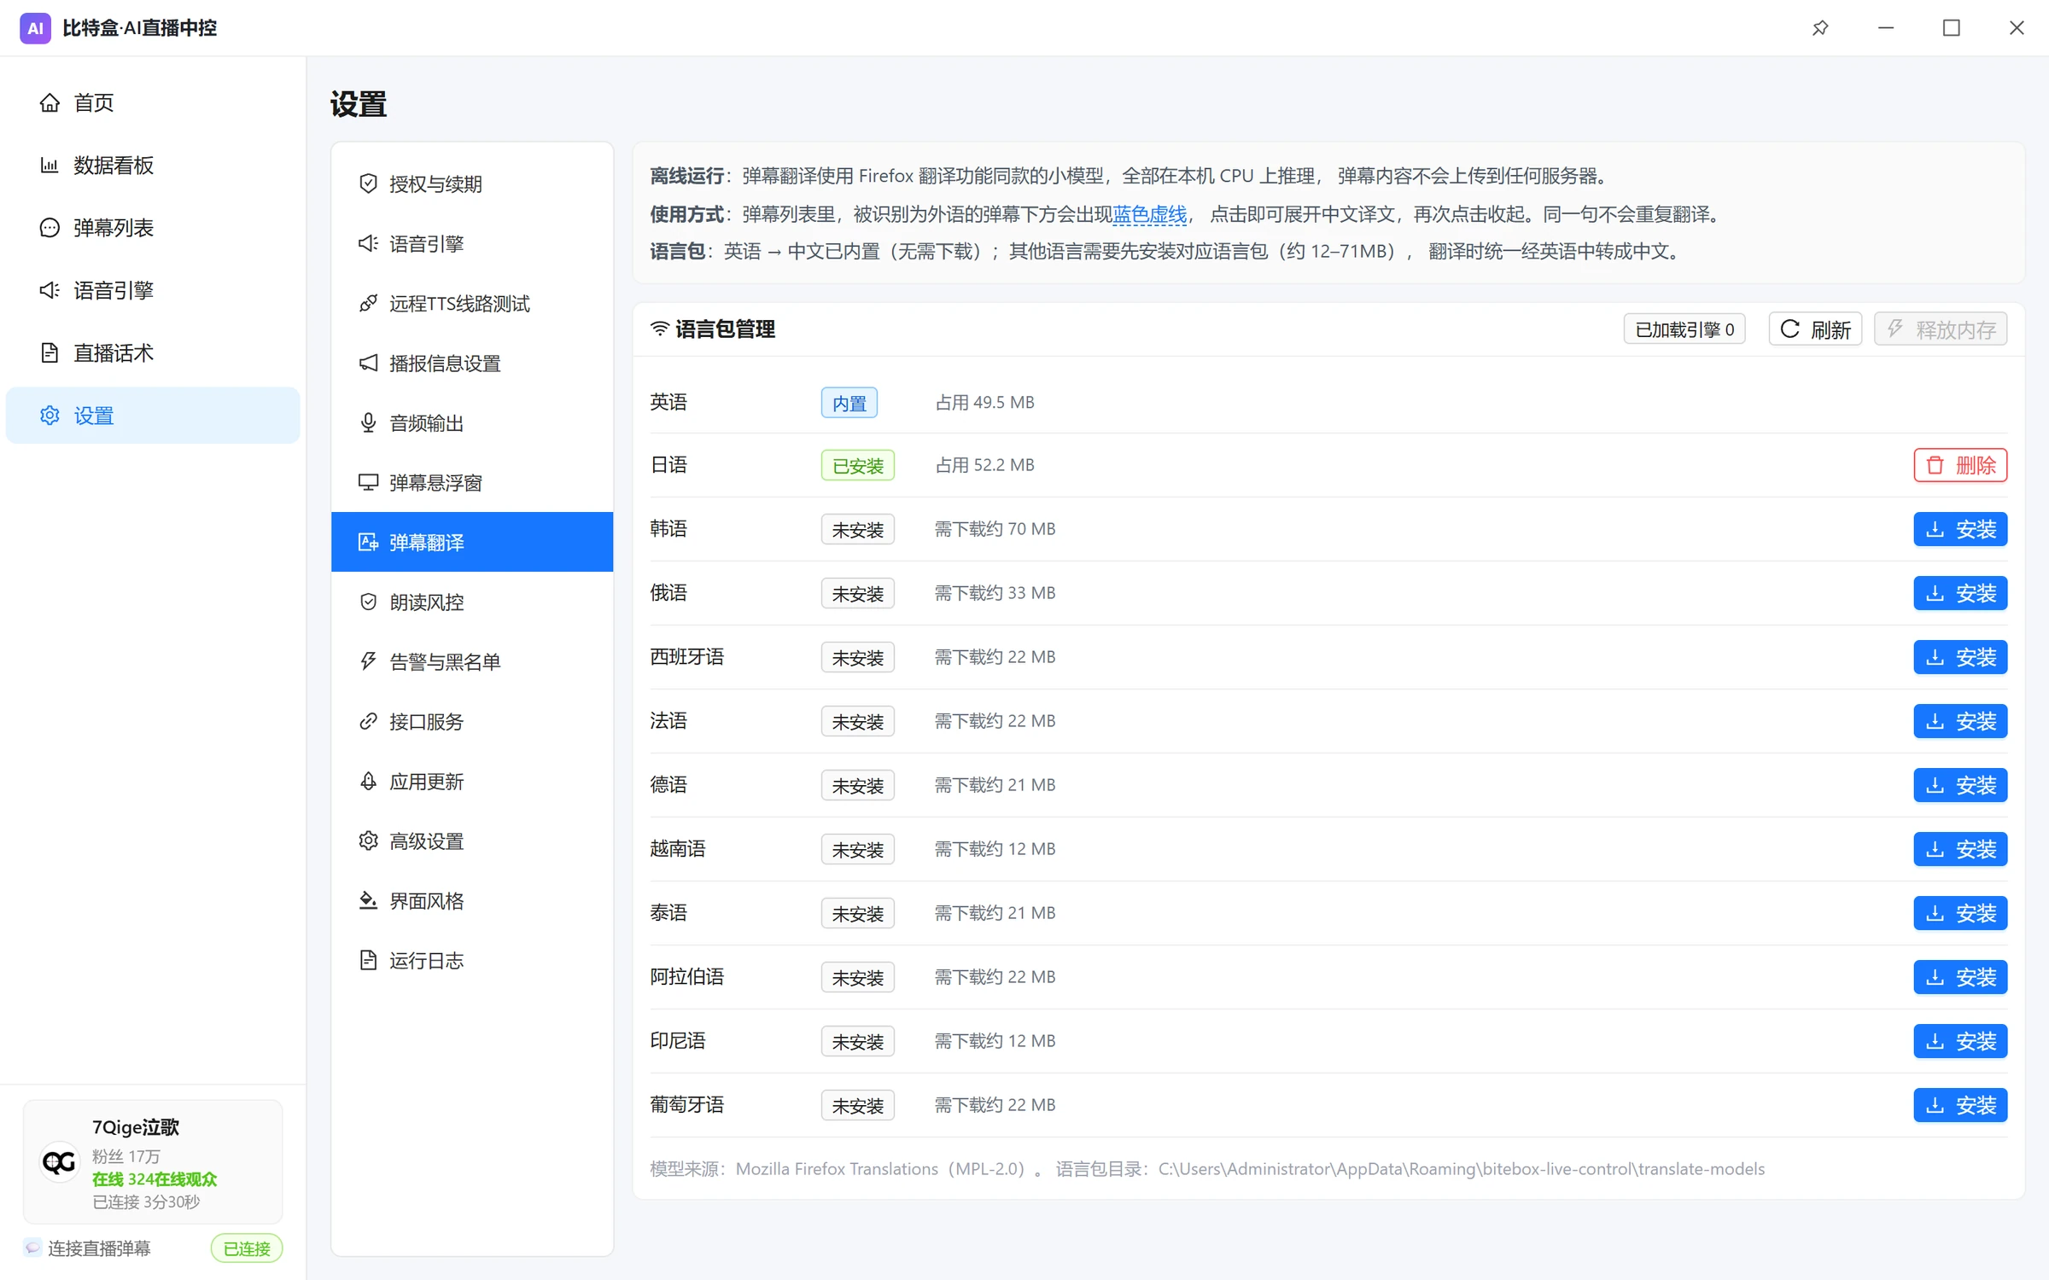Install the 韩语 language pack
The height and width of the screenshot is (1280, 2049).
click(x=1960, y=529)
